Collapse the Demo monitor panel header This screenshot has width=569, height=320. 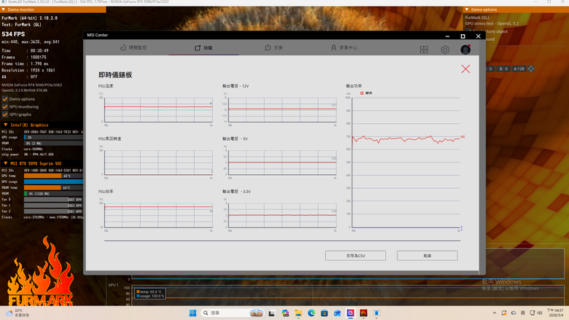pyautogui.click(x=53, y=9)
